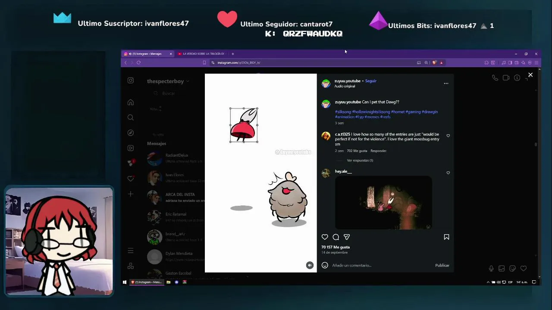This screenshot has height=310, width=552.
Task: View '702 Me gusta' on the comment
Action: 357,151
